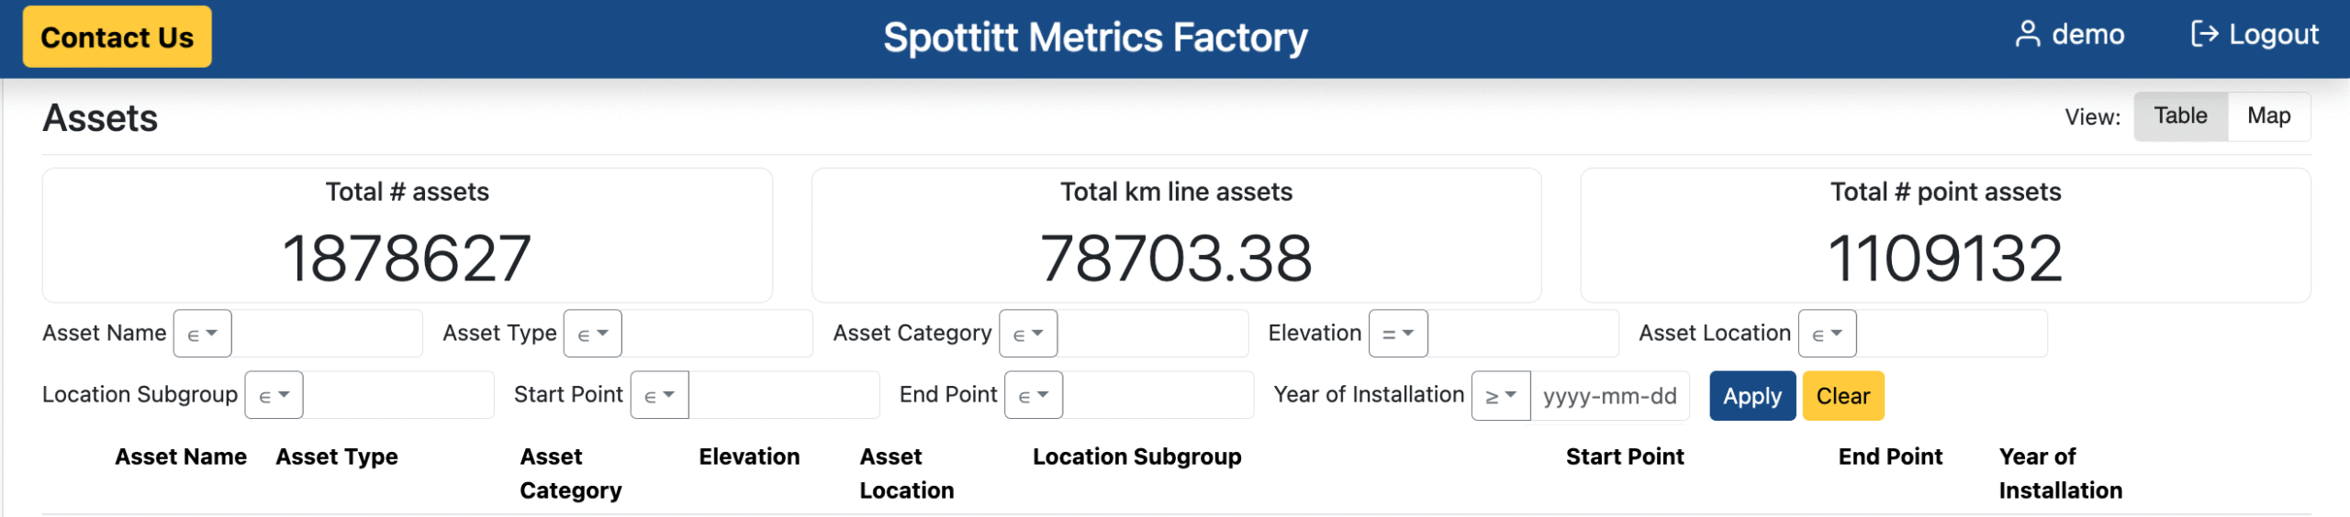
Task: Switch to Table view
Action: tap(2180, 116)
